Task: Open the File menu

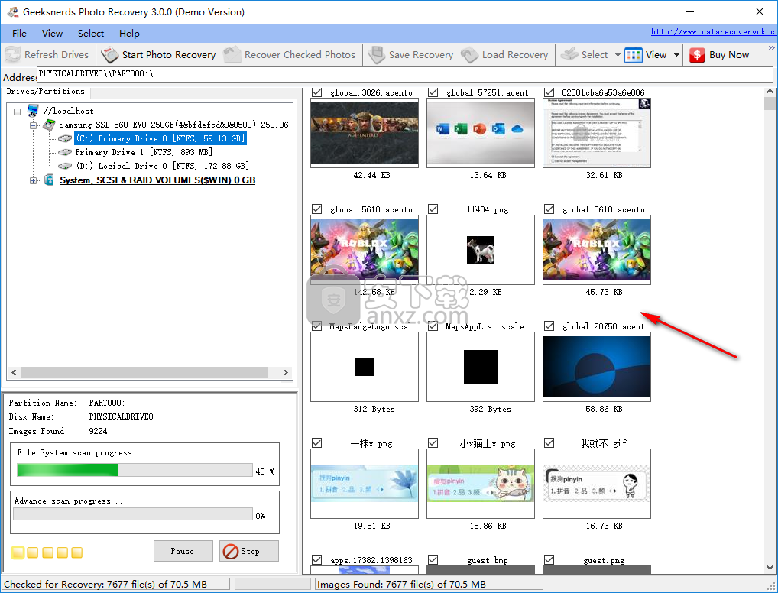Action: point(19,34)
